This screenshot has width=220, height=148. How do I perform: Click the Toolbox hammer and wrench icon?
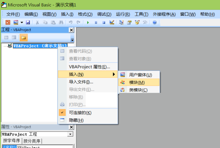point(145,22)
